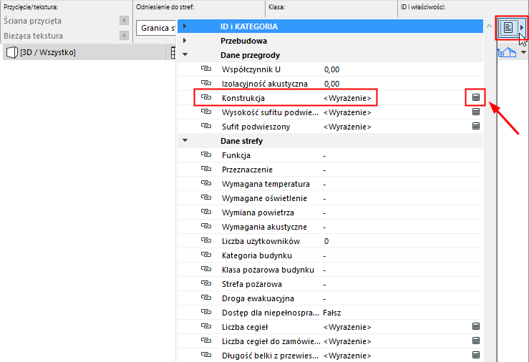Expand the Przebudowa group

pos(185,41)
